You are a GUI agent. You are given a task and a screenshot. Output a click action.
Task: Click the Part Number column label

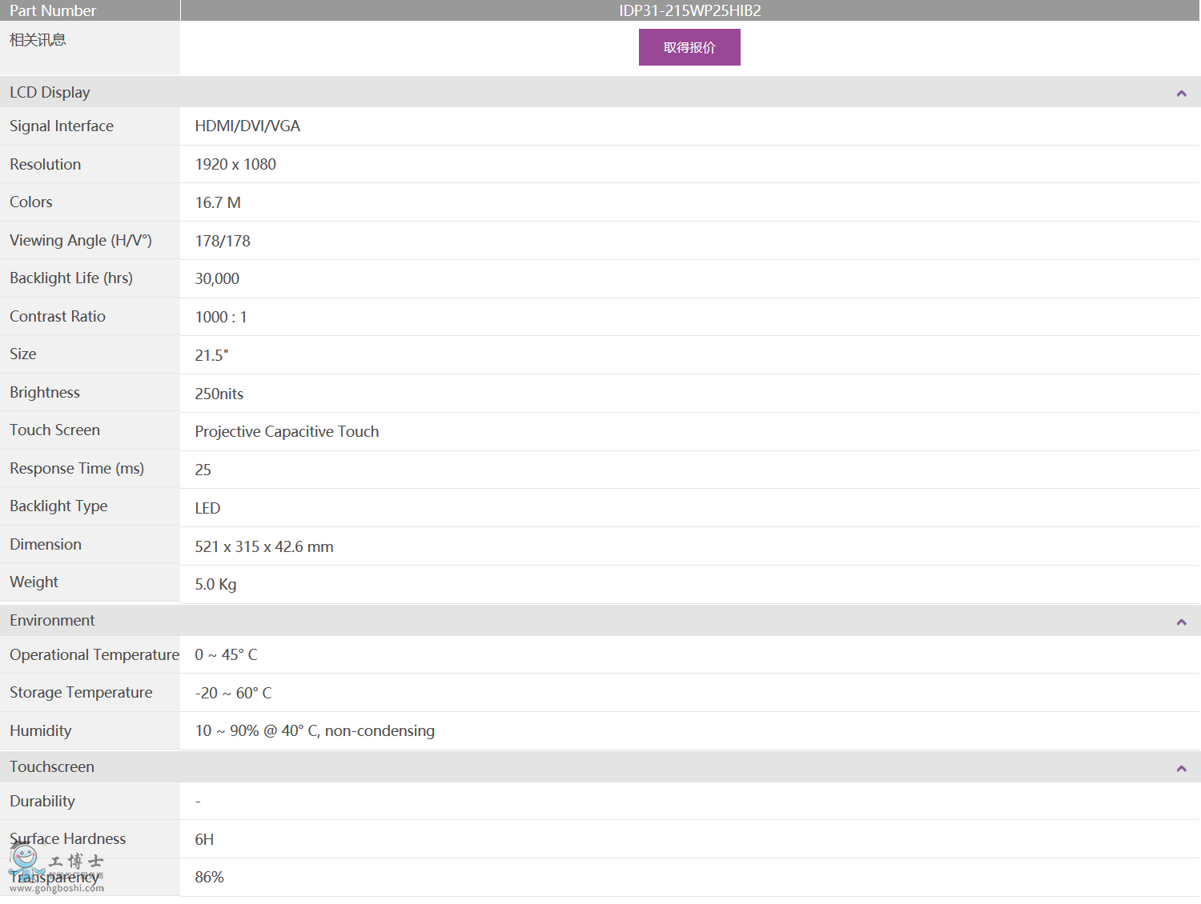53,10
